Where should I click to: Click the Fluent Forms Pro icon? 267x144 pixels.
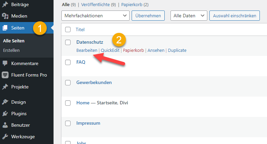[5, 75]
